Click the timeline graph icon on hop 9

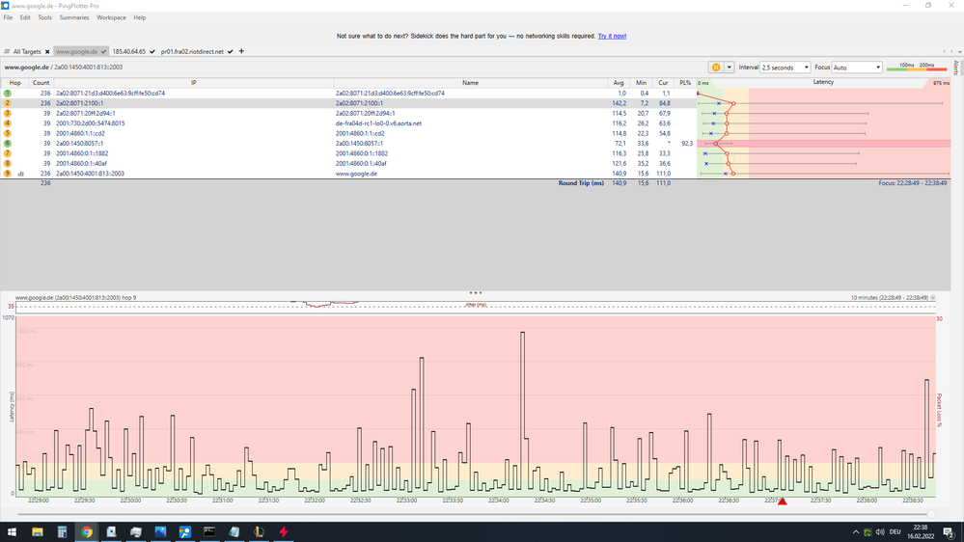tap(21, 174)
